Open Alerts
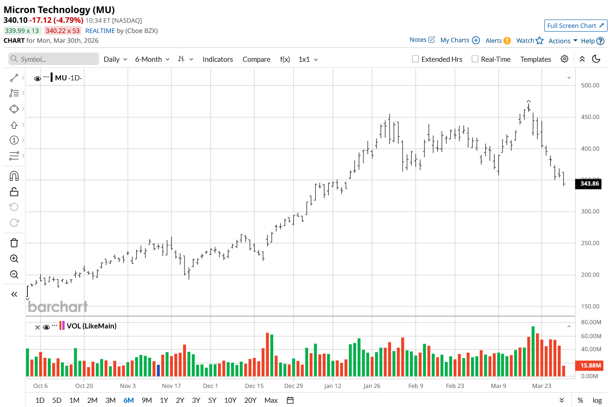 498,40
